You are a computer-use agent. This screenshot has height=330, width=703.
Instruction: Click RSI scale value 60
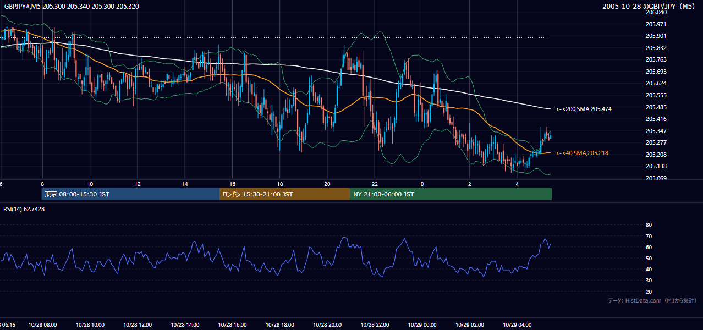pos(649,247)
